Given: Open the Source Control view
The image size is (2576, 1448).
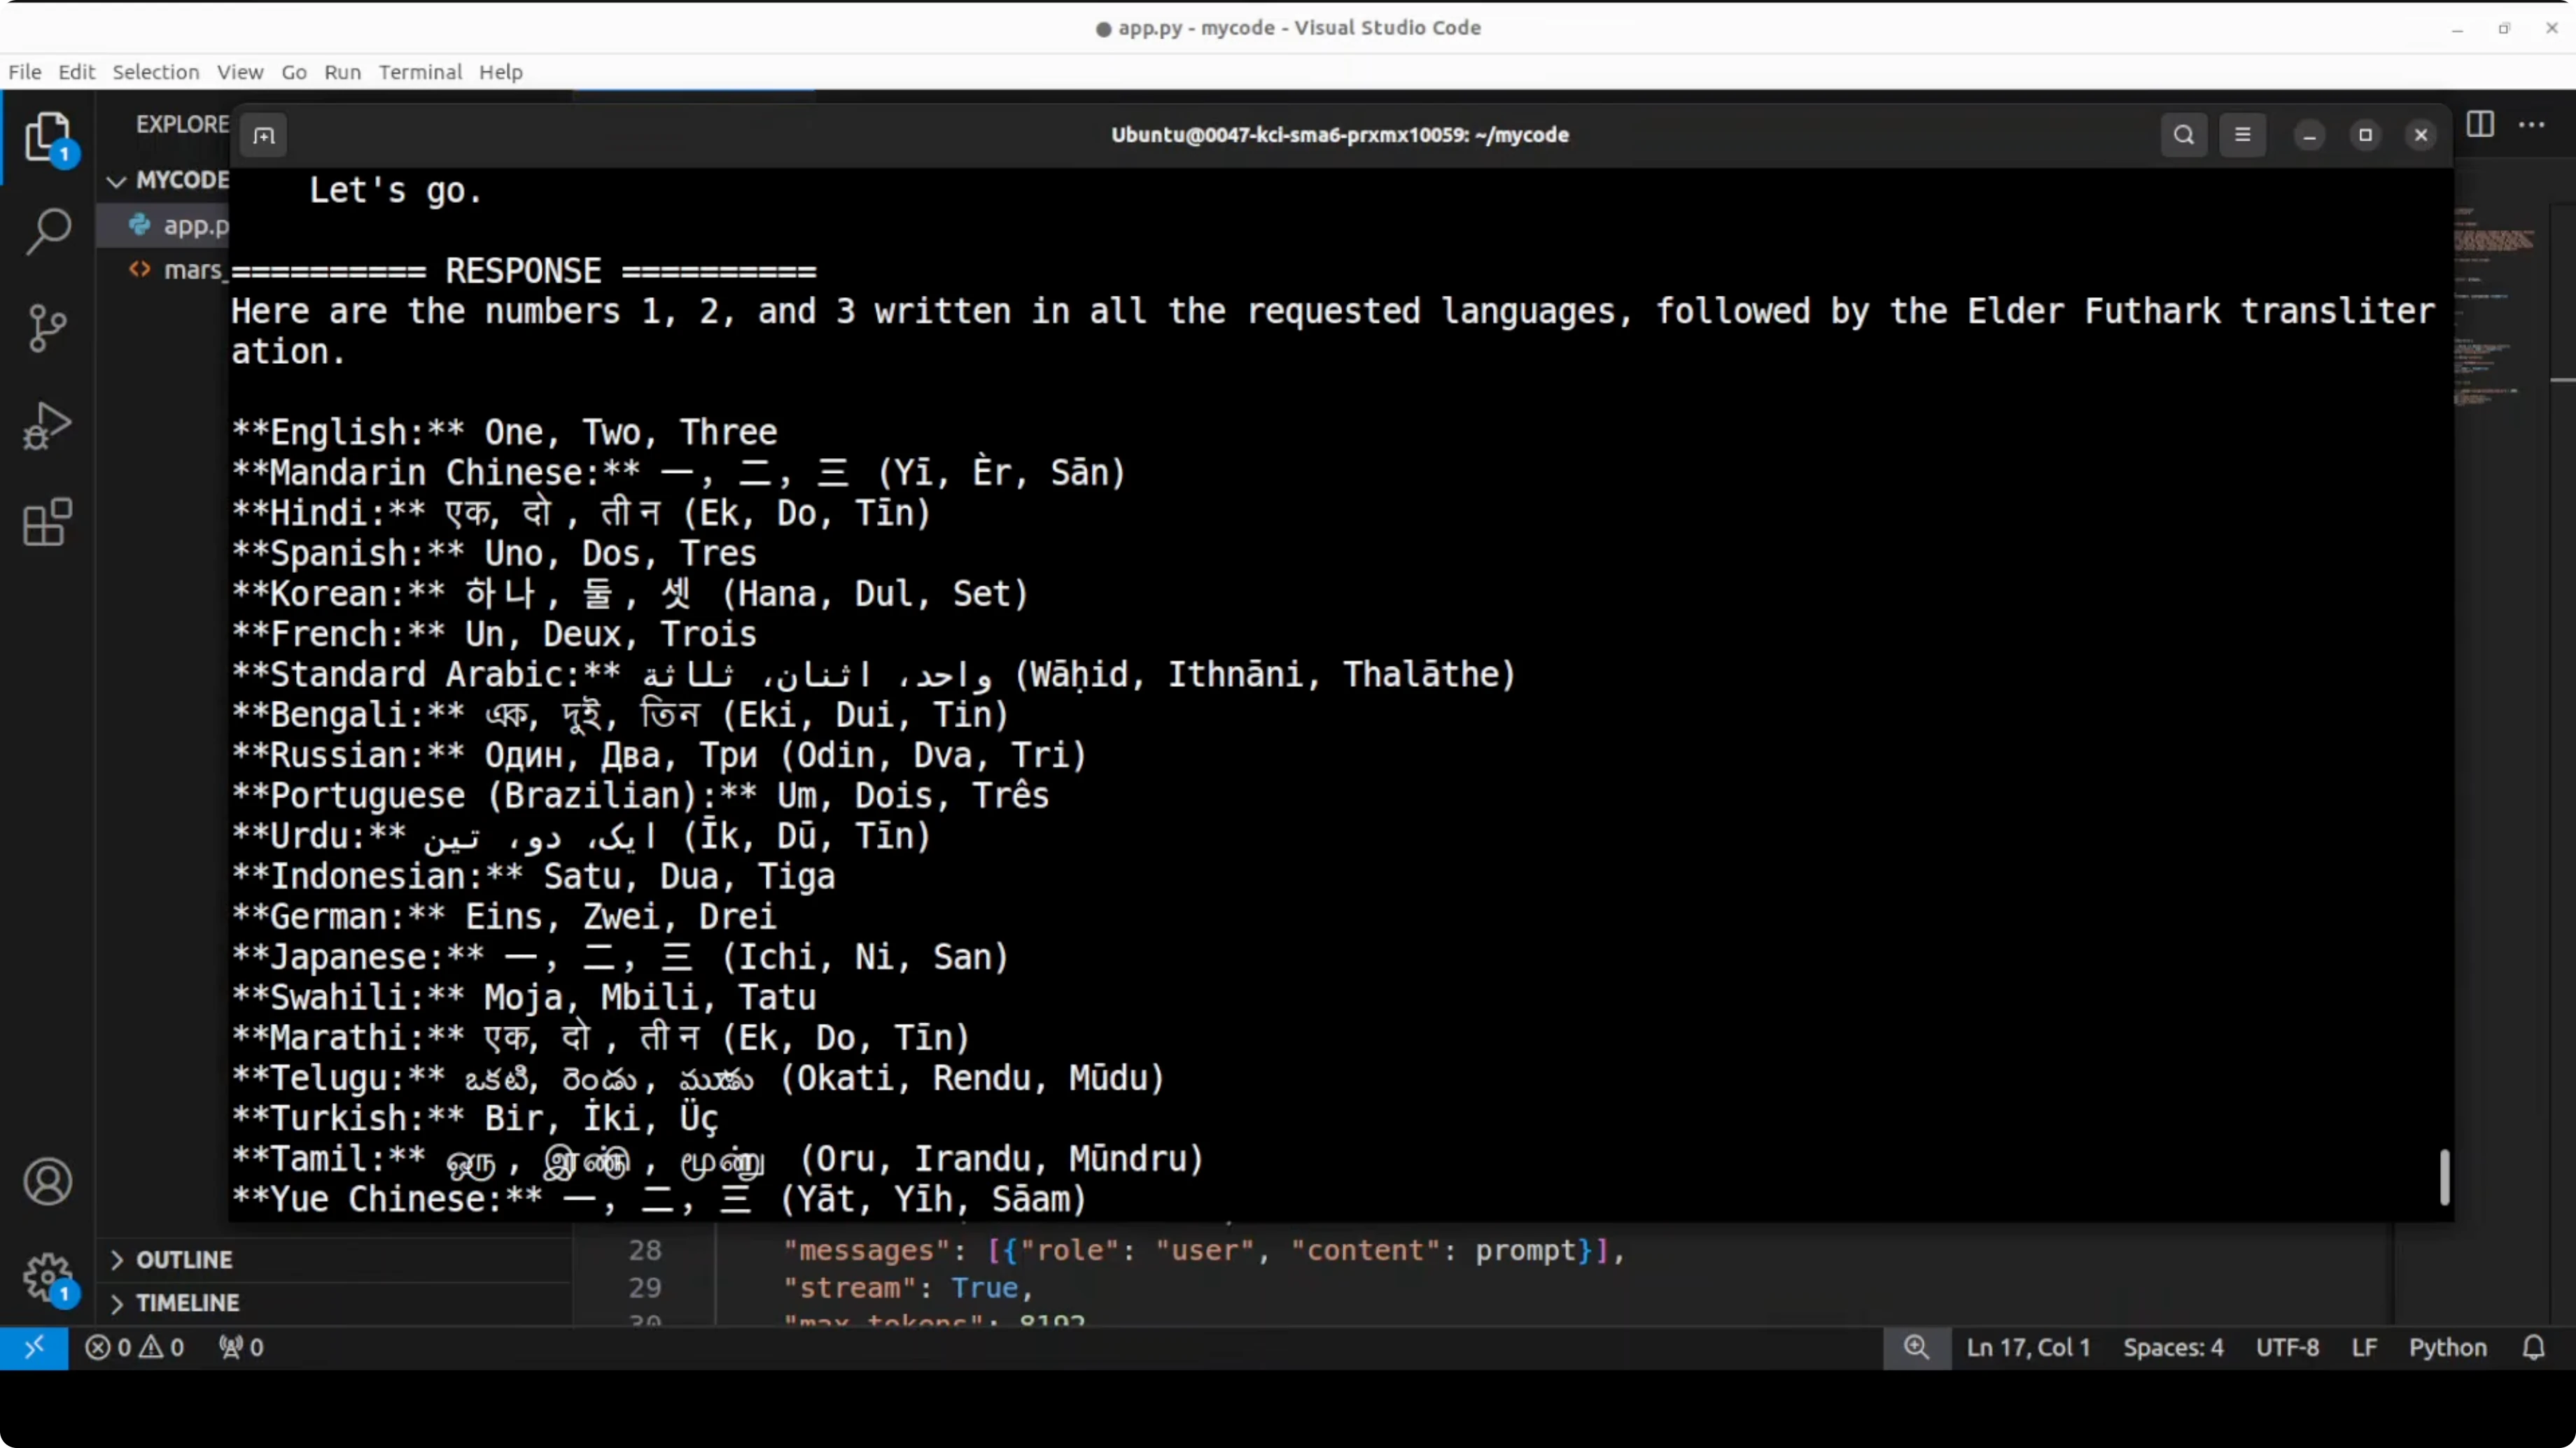Looking at the screenshot, I should [x=47, y=328].
